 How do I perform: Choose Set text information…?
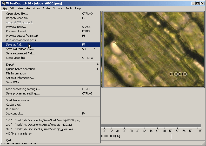(x=51, y=78)
